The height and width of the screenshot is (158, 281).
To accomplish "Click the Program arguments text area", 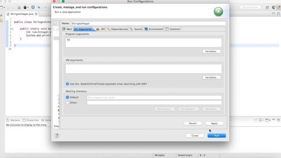I will point(144,43).
